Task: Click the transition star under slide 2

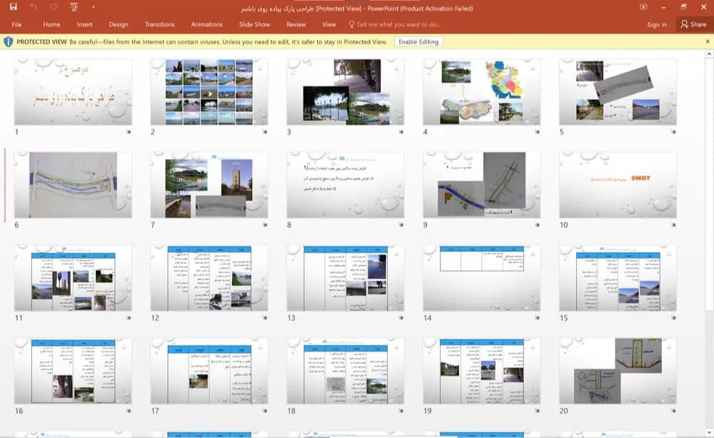Action: pyautogui.click(x=265, y=132)
